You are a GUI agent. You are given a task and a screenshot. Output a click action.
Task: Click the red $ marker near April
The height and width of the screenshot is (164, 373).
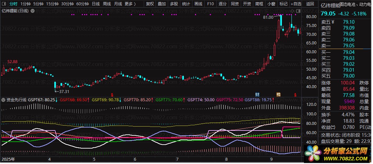click(x=112, y=94)
